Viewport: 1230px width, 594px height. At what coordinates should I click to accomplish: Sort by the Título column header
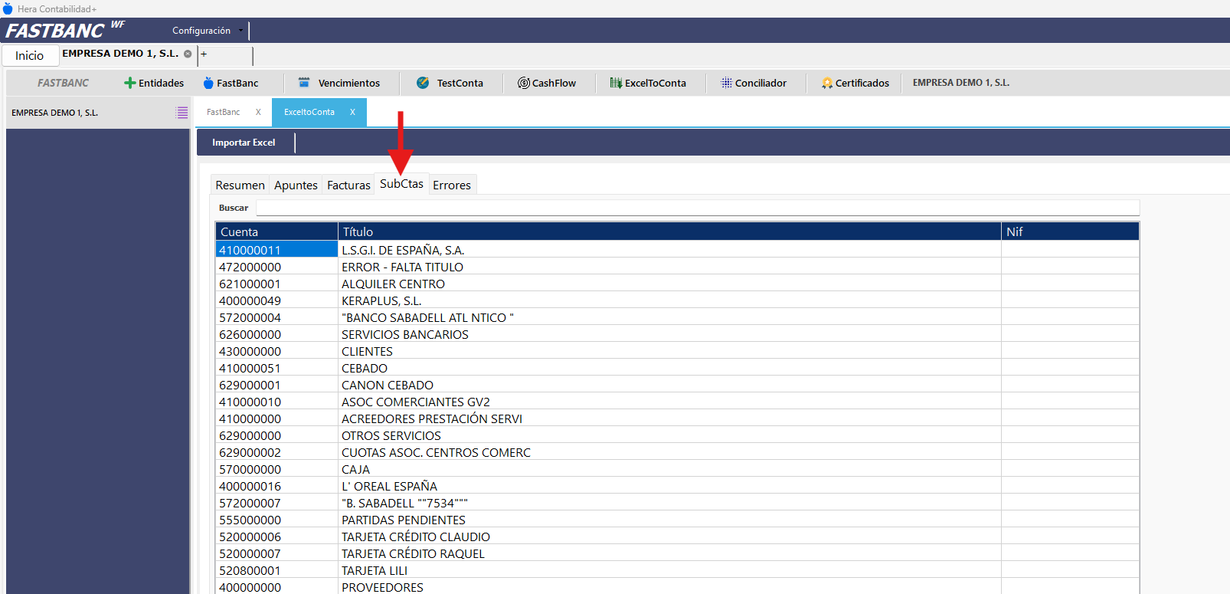tap(669, 231)
